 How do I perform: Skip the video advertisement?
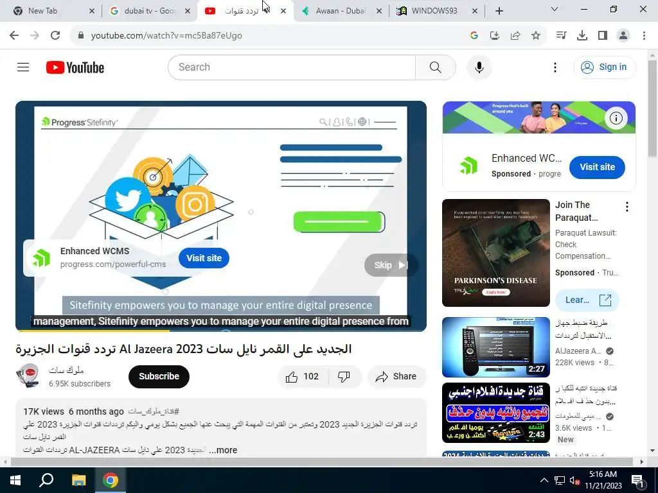point(391,265)
